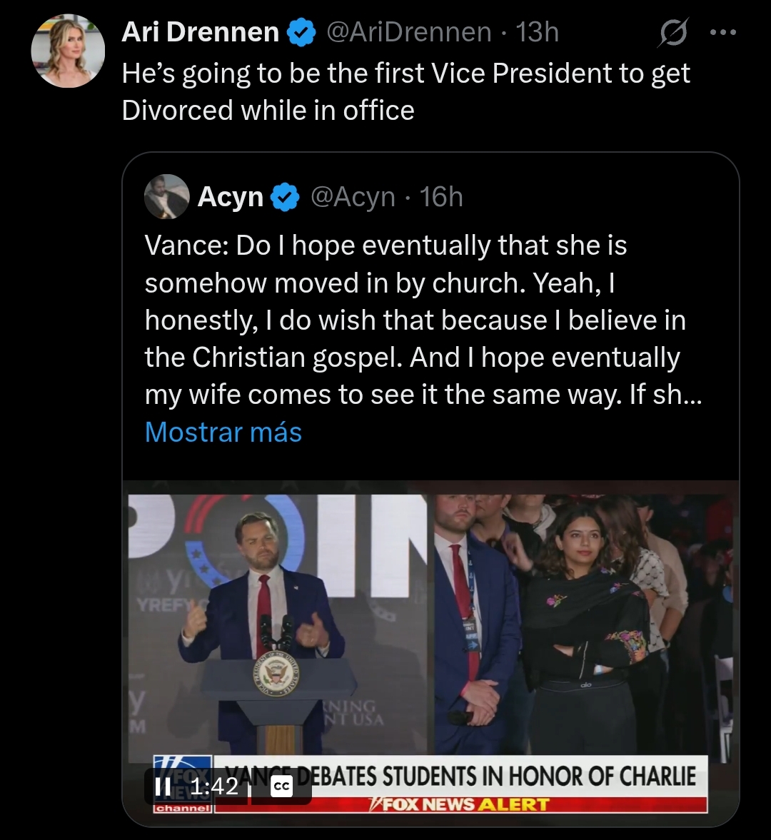The height and width of the screenshot is (840, 771).
Task: Click the Fox News Alert banner in the video
Action: [x=460, y=804]
